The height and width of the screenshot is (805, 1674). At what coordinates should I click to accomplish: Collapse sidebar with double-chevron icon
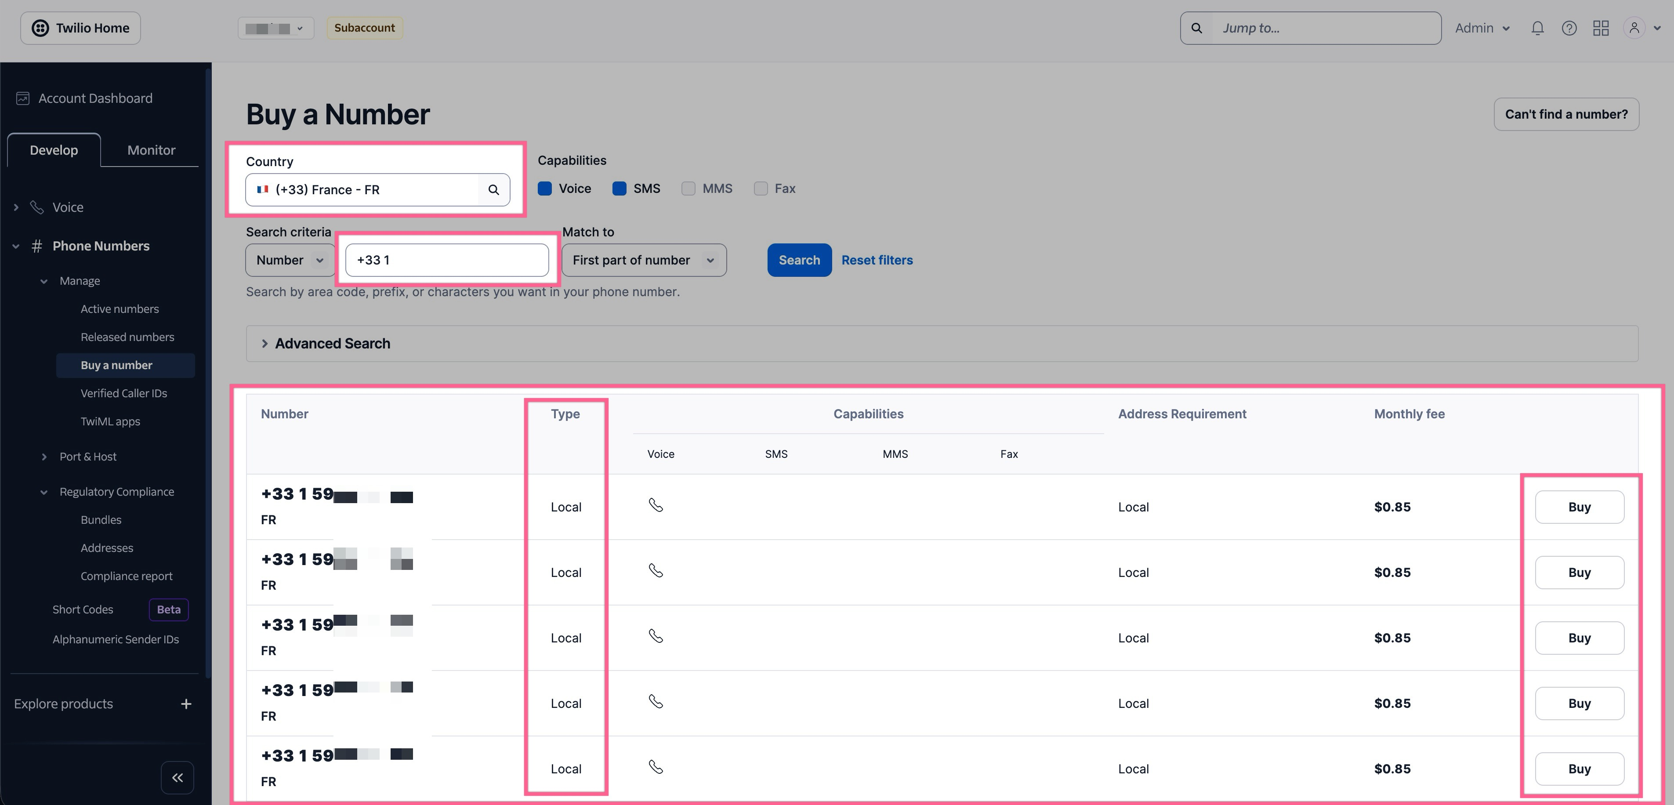pos(178,777)
